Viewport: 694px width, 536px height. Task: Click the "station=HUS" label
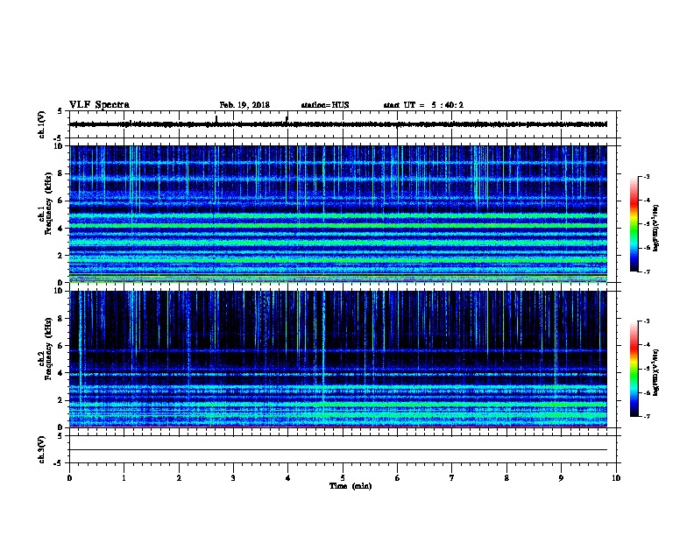click(x=325, y=105)
